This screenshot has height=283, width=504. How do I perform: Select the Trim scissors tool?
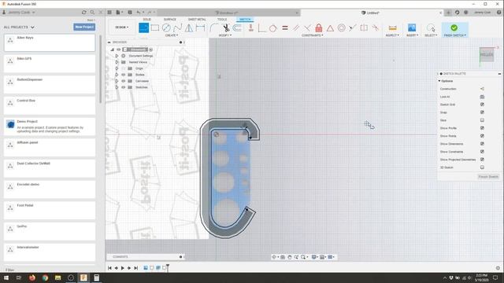pos(226,28)
